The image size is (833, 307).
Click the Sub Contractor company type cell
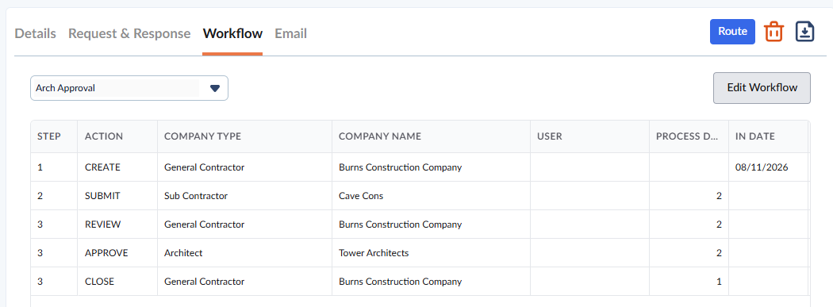(x=245, y=196)
